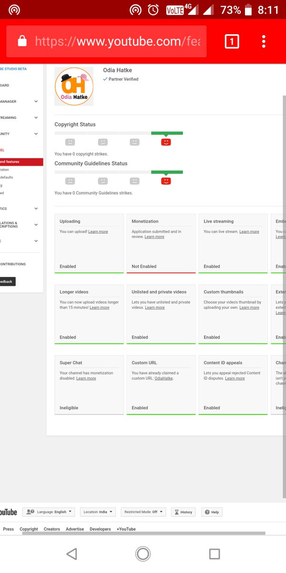Click Learn more in Monetization card
286x573 pixels.
pyautogui.click(x=154, y=237)
